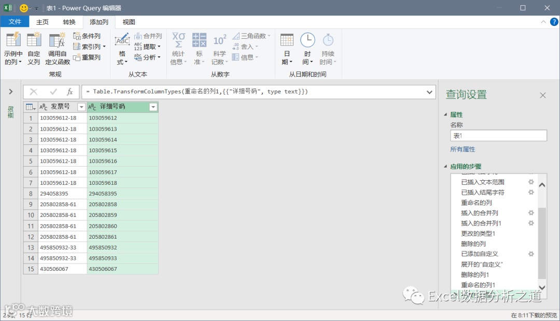Click the Time (时间) clock icon
Screen dimensions: 560x321
coord(307,40)
